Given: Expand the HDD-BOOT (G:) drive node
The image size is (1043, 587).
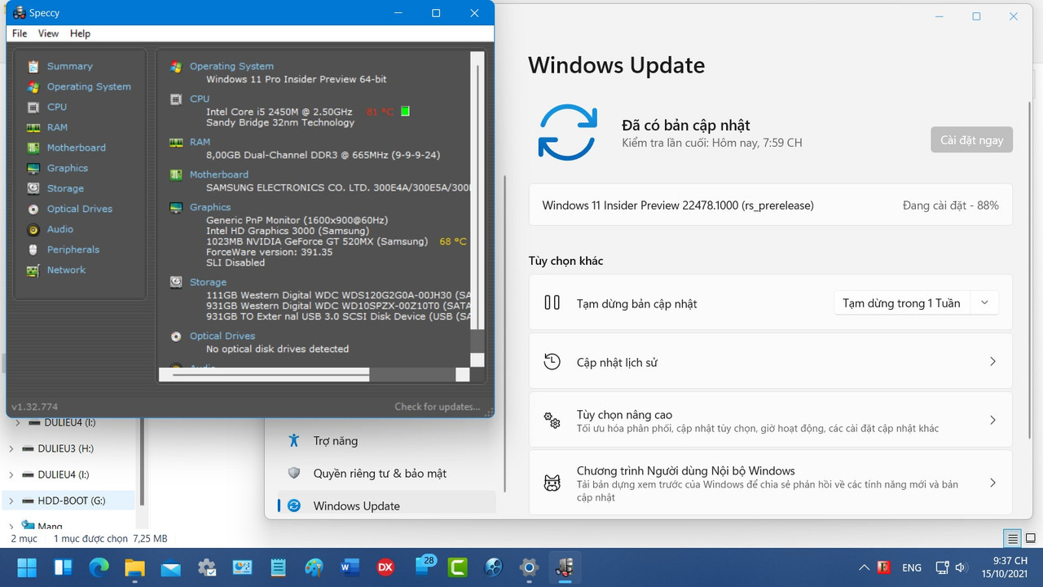Looking at the screenshot, I should pos(11,501).
